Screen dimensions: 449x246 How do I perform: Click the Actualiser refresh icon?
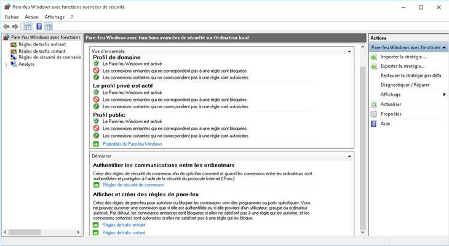pos(374,104)
